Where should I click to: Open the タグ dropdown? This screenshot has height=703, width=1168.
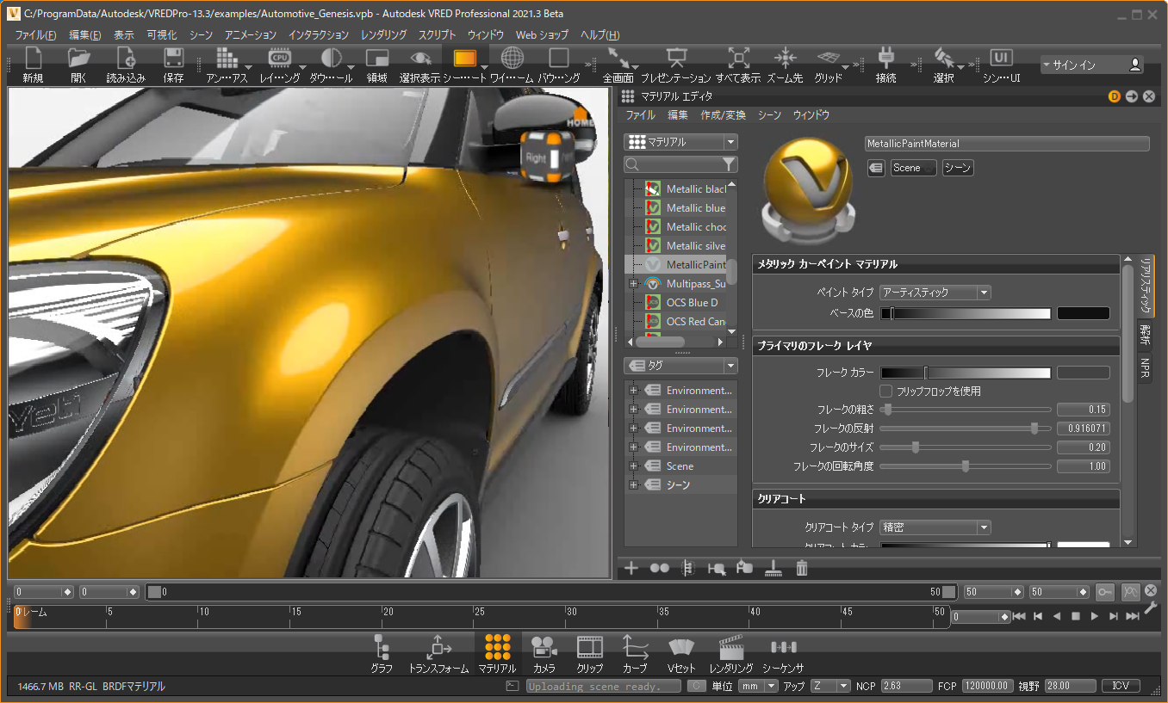coord(681,366)
